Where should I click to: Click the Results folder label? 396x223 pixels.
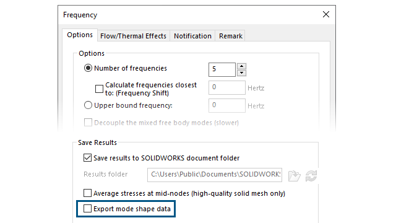click(106, 174)
